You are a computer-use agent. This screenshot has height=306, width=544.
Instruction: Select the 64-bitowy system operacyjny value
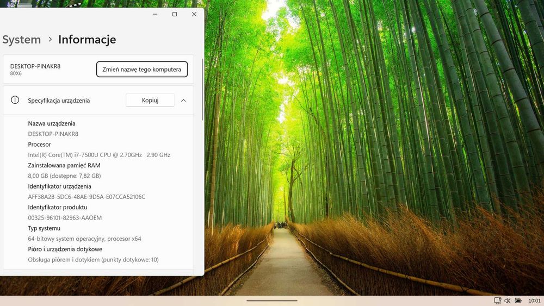tap(84, 239)
